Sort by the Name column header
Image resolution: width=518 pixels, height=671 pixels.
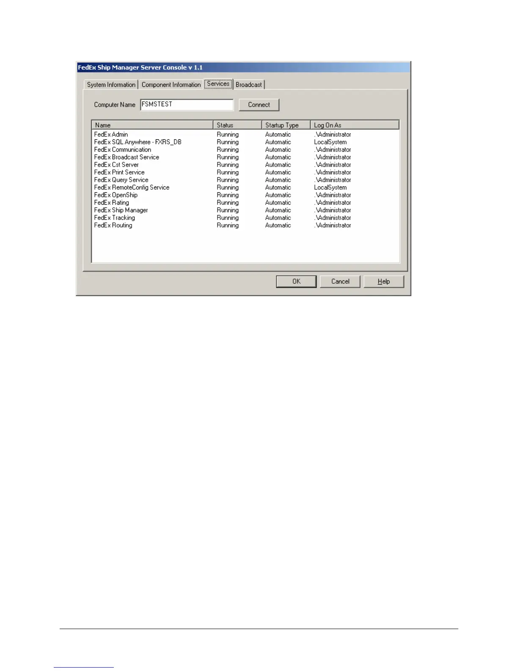152,125
